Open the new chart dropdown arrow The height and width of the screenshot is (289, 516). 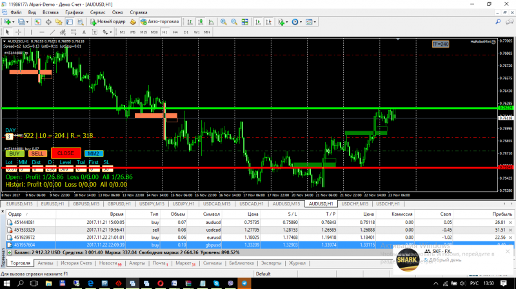click(14, 21)
